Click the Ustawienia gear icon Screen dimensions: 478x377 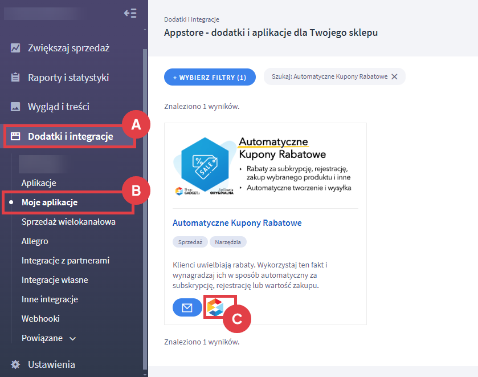point(16,364)
